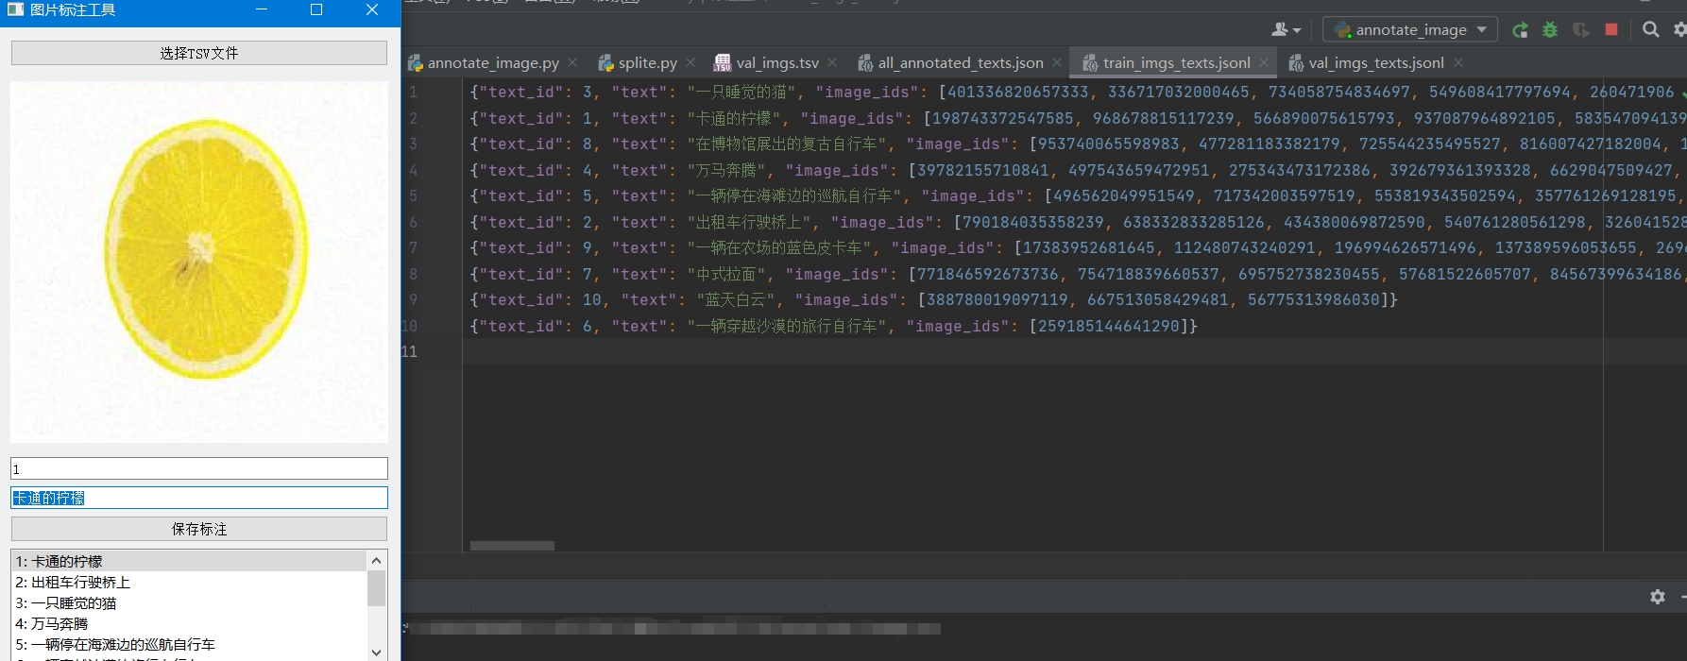Click the TSV file icon on val_imgs.tsv tab
This screenshot has width=1687, height=661.
coord(722,63)
